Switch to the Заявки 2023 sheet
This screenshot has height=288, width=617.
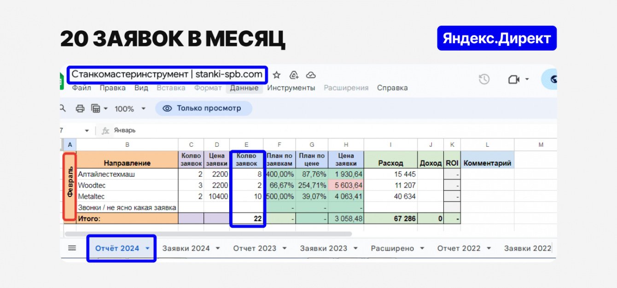pos(324,248)
